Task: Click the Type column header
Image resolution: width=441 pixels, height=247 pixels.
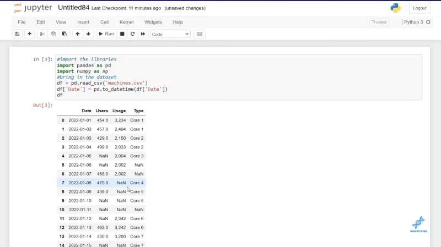Action: [x=139, y=111]
